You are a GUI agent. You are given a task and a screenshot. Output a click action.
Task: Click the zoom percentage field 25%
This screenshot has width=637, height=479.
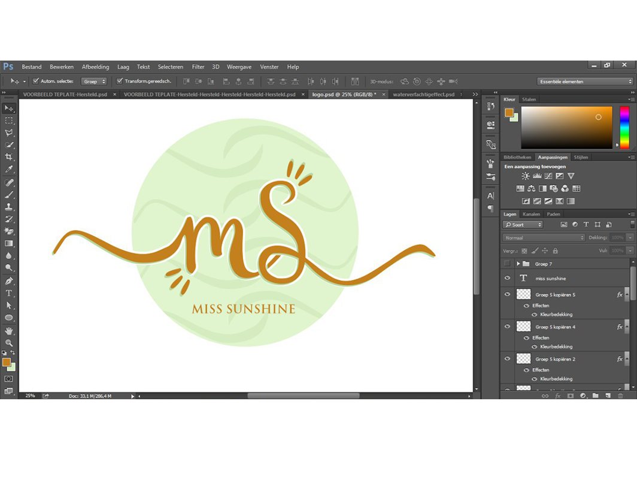(x=30, y=396)
